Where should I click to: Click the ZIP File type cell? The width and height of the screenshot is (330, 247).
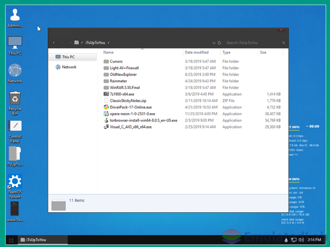pyautogui.click(x=228, y=101)
